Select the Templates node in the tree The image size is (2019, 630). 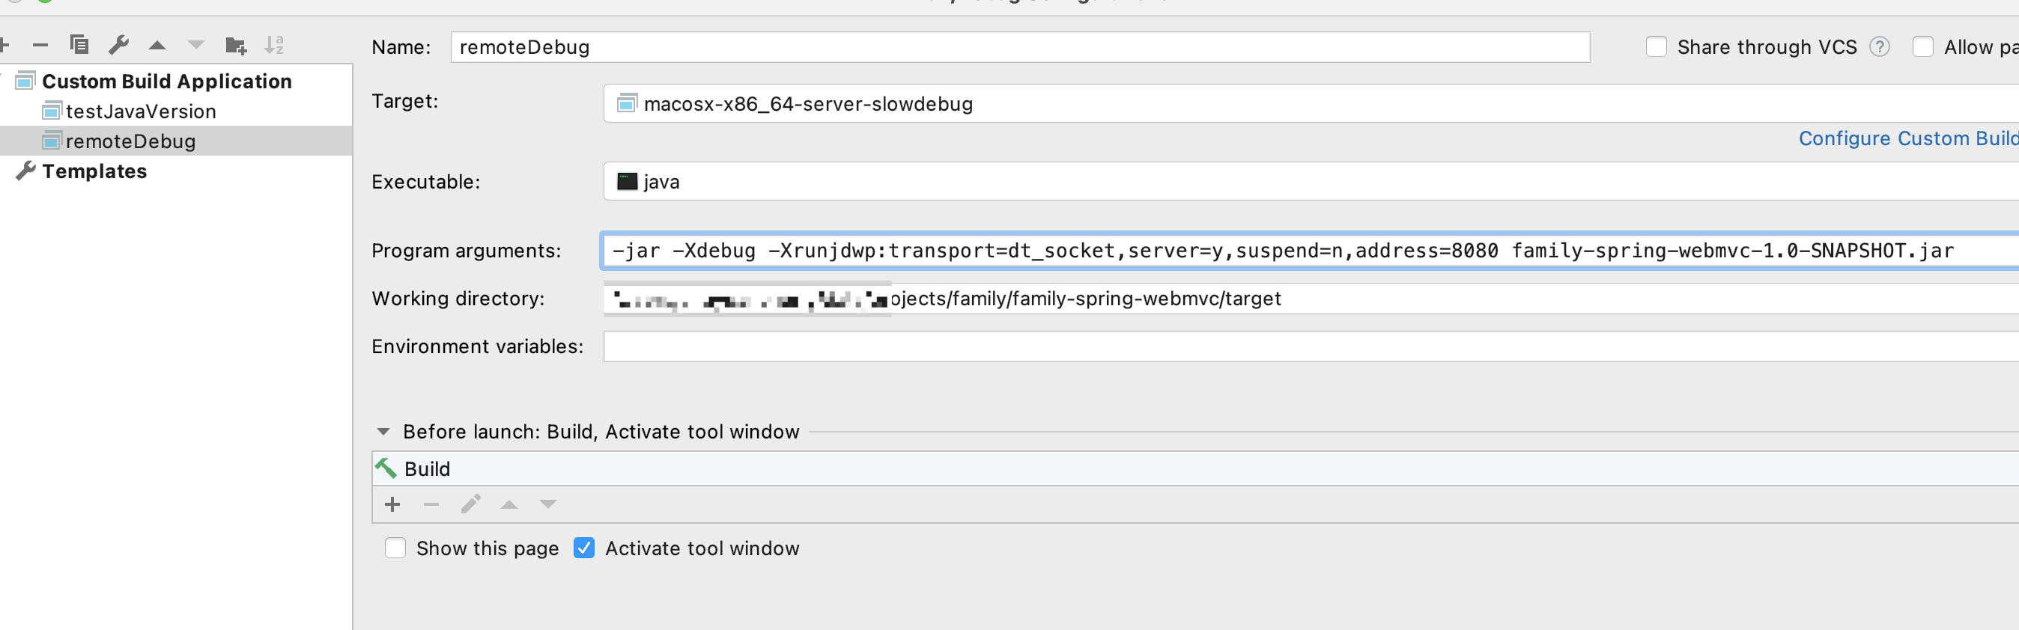point(94,171)
